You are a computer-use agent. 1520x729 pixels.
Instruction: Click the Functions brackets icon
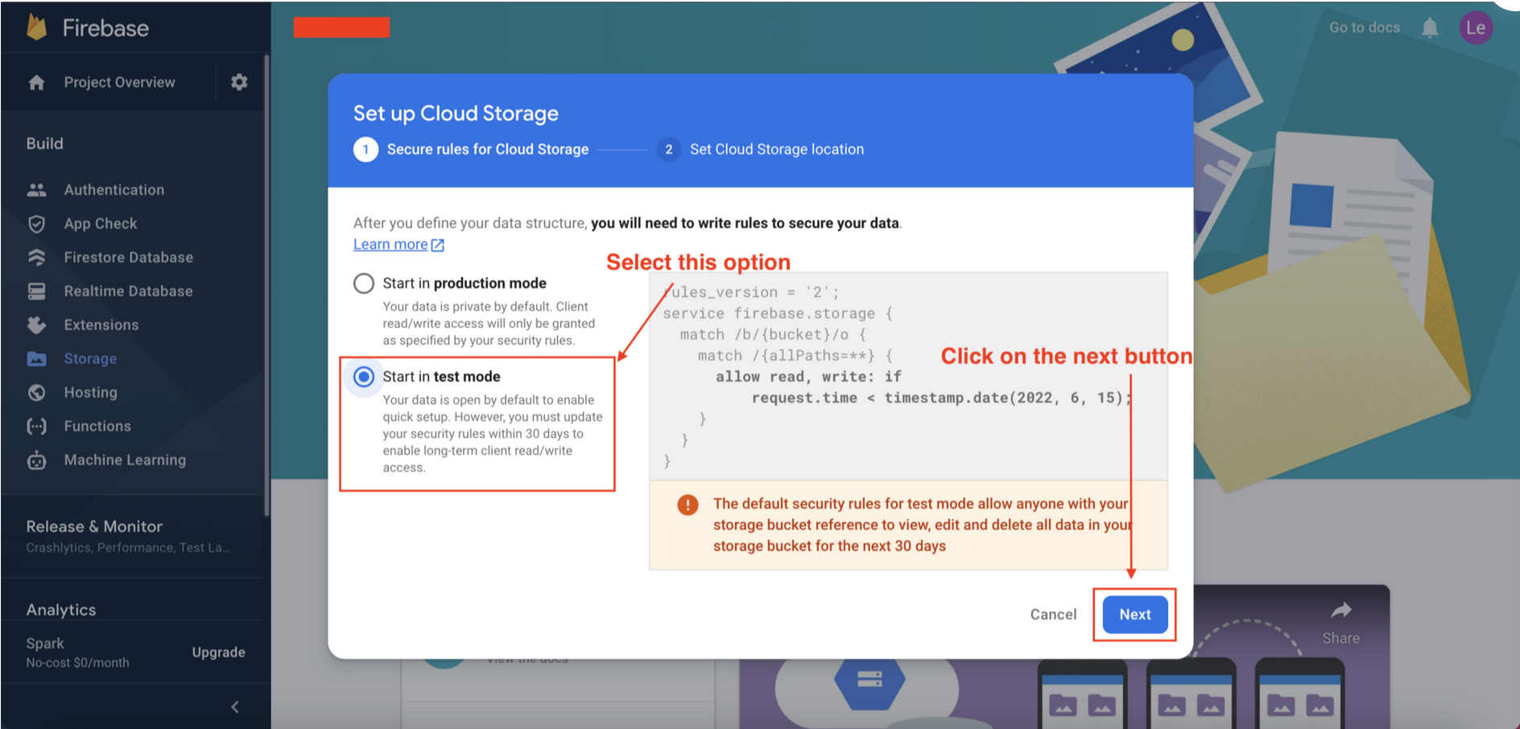click(36, 426)
